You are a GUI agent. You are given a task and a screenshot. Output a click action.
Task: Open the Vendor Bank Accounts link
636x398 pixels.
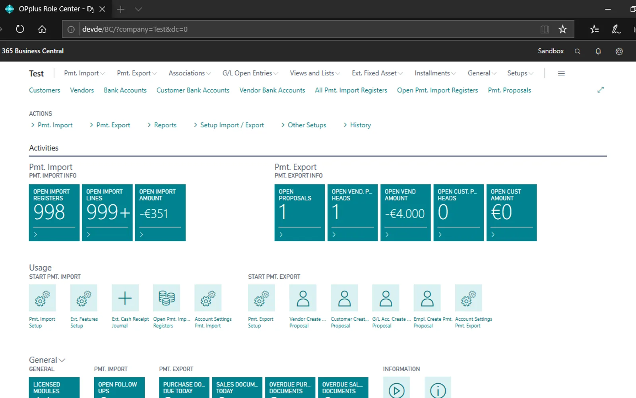coord(272,90)
